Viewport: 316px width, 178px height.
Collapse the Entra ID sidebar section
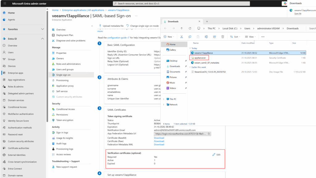(x=43, y=39)
